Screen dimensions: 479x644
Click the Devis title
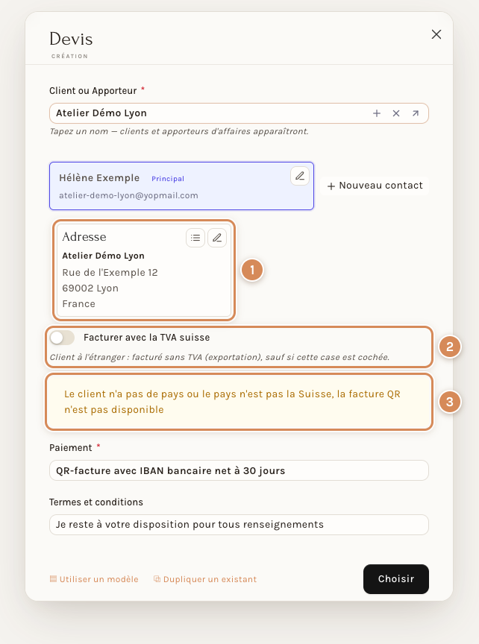[71, 39]
